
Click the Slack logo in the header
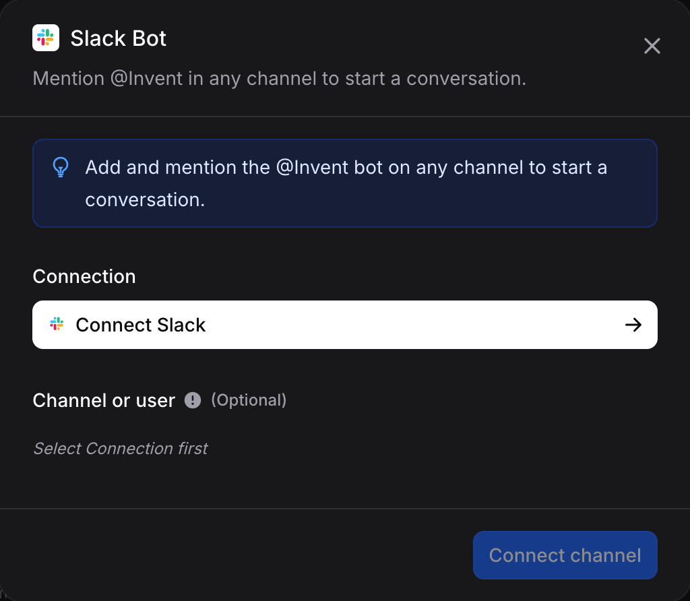tap(46, 38)
